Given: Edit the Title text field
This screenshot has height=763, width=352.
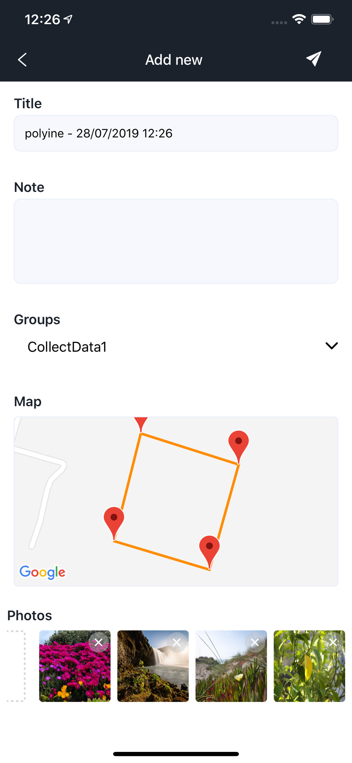Looking at the screenshot, I should (176, 133).
